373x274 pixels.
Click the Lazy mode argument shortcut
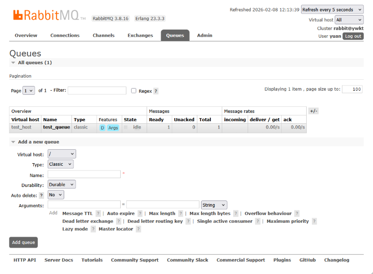[75, 229]
